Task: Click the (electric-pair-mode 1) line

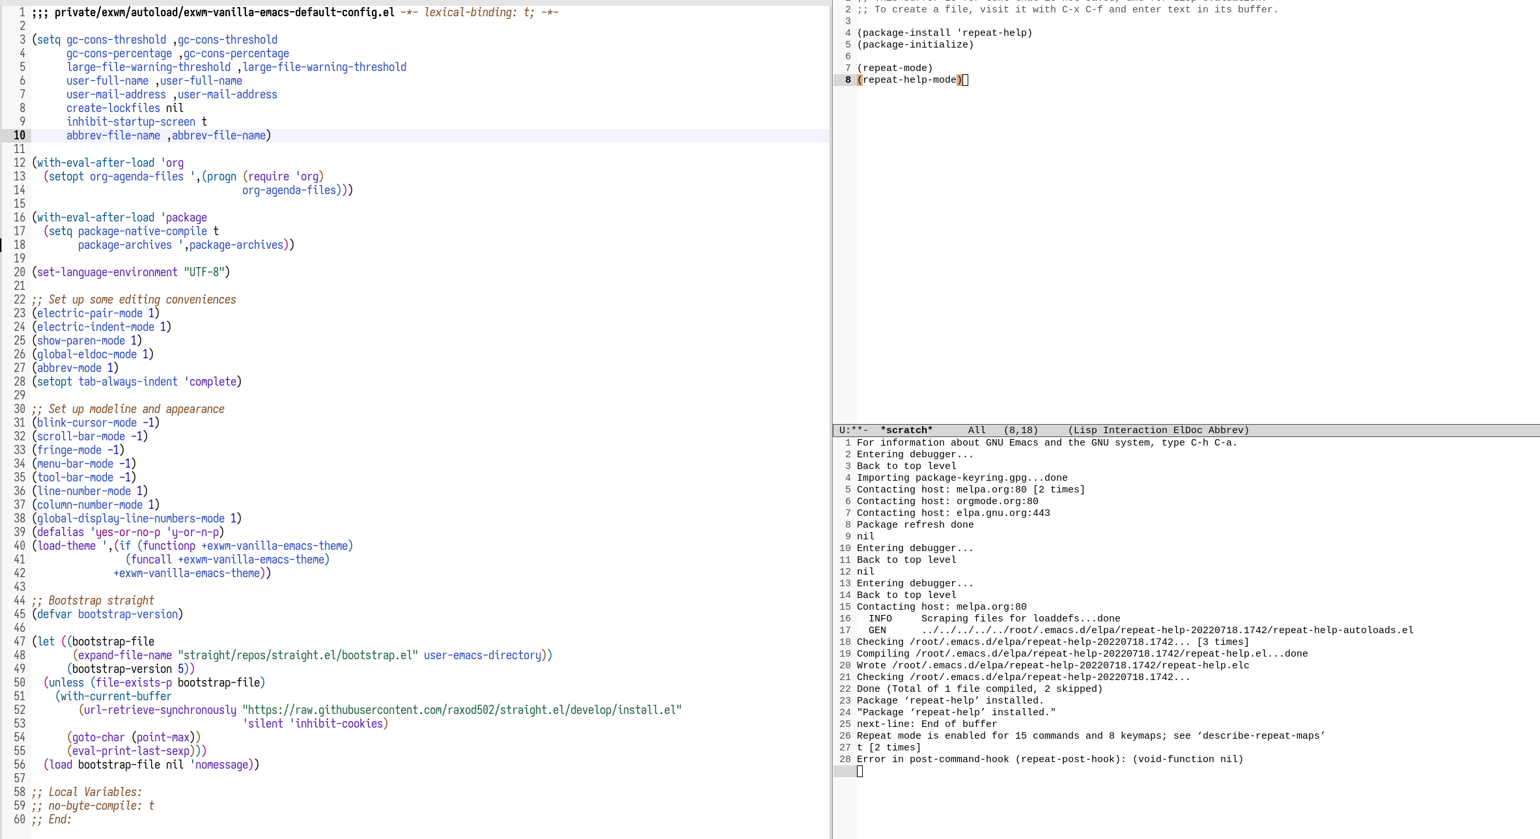Action: [x=95, y=313]
